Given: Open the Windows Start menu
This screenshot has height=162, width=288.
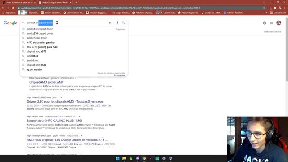Looking at the screenshot, I should click(117, 158).
